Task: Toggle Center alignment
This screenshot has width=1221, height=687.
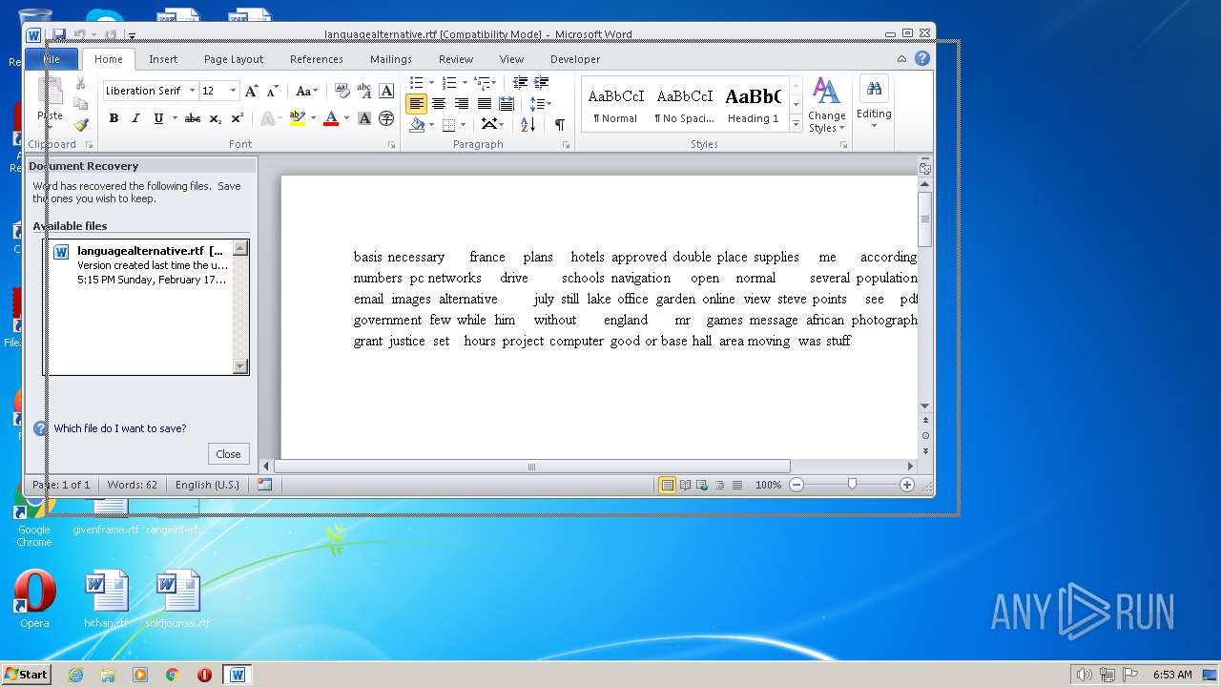Action: [x=439, y=104]
